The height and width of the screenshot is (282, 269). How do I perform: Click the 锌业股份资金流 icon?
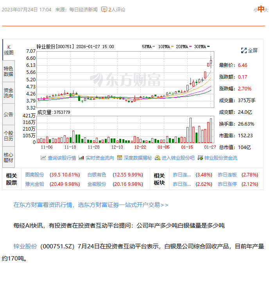[x=200, y=158]
